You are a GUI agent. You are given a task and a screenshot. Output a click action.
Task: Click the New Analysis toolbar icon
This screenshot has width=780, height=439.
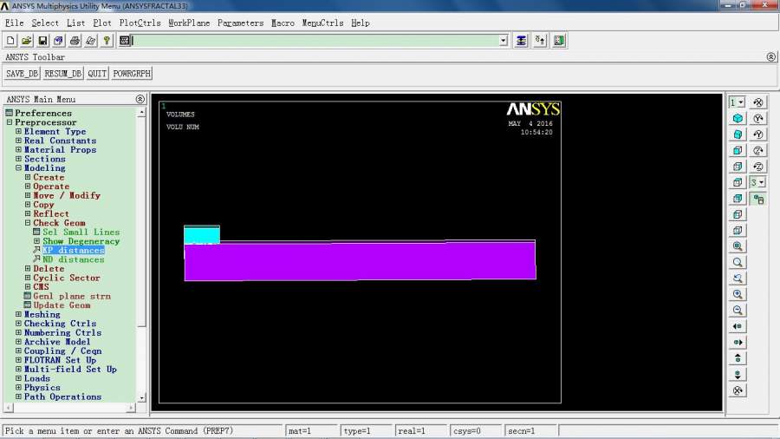pos(10,41)
